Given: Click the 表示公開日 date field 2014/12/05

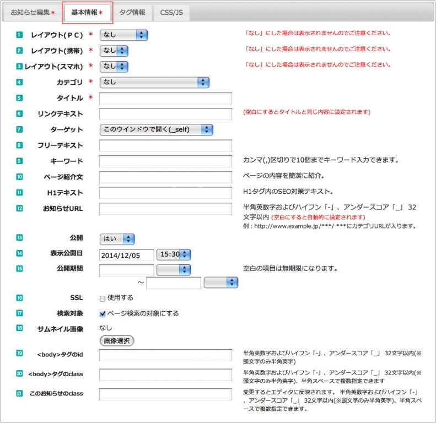Looking at the screenshot, I should 127,255.
